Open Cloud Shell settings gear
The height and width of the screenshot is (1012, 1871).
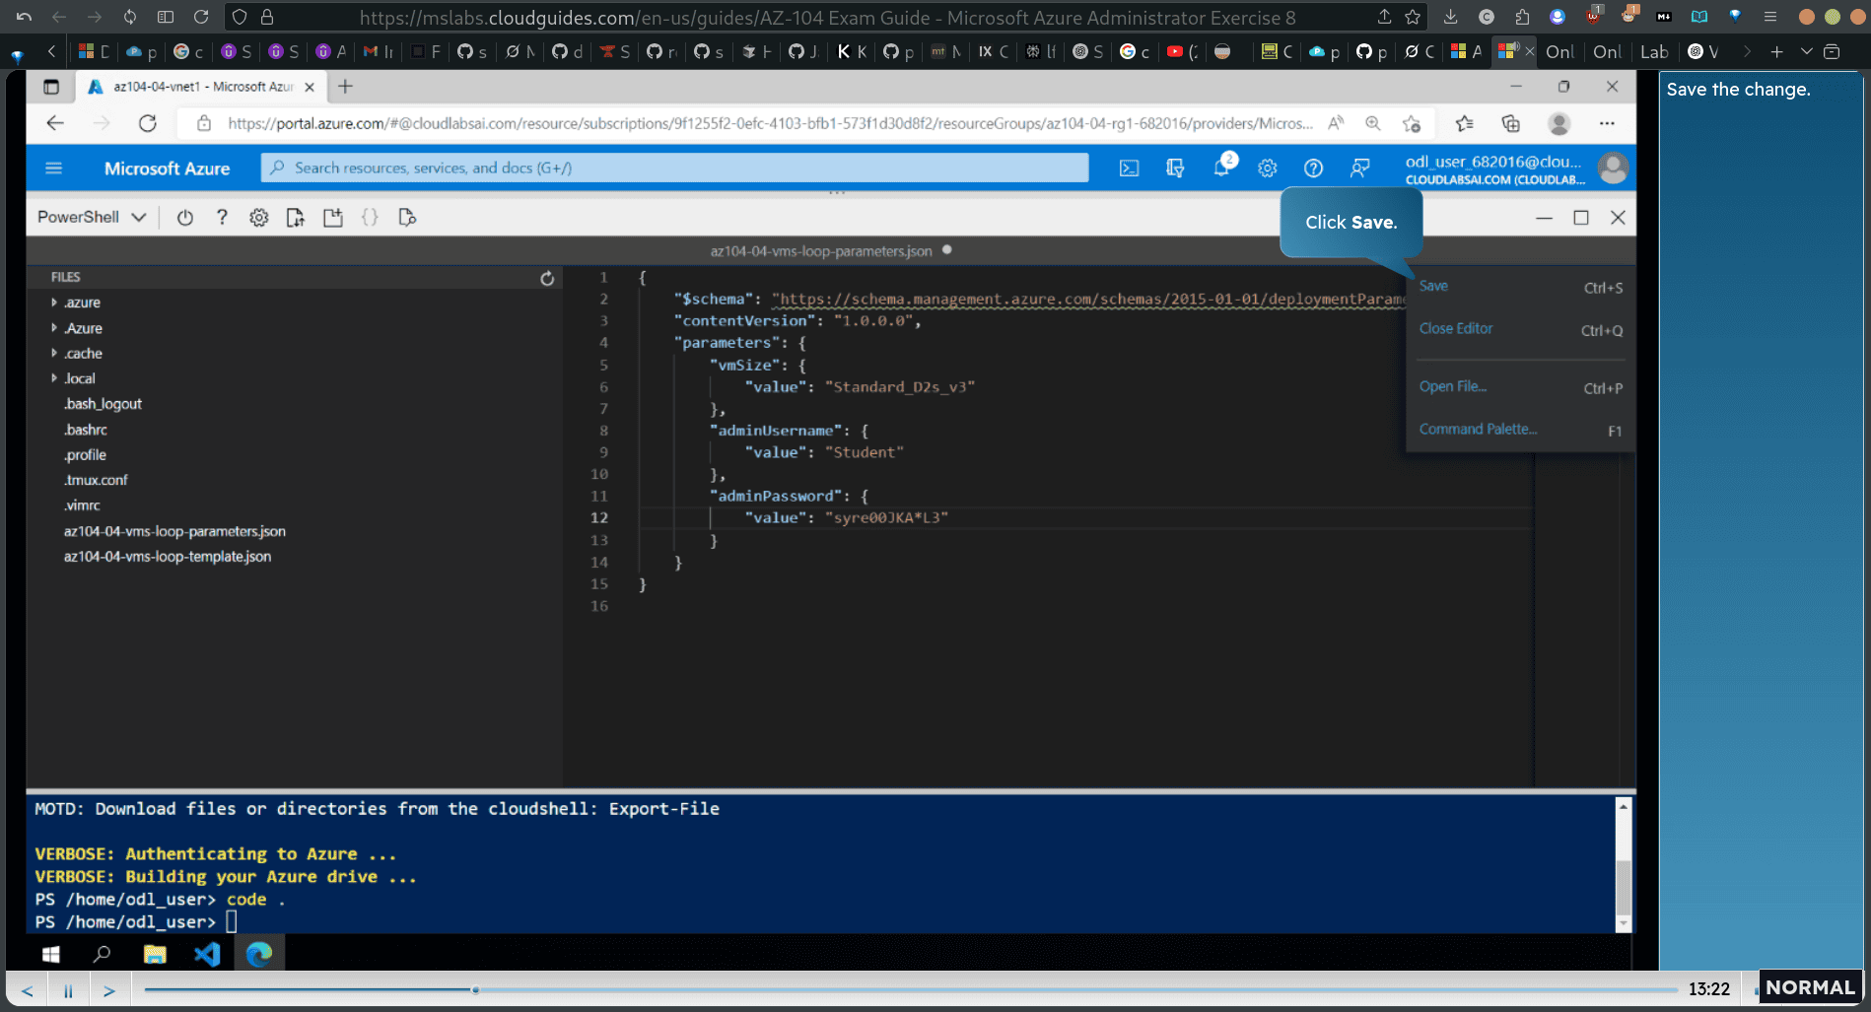click(x=258, y=218)
